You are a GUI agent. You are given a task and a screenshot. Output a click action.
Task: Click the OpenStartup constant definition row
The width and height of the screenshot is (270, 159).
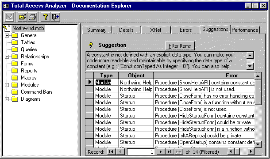204,142
